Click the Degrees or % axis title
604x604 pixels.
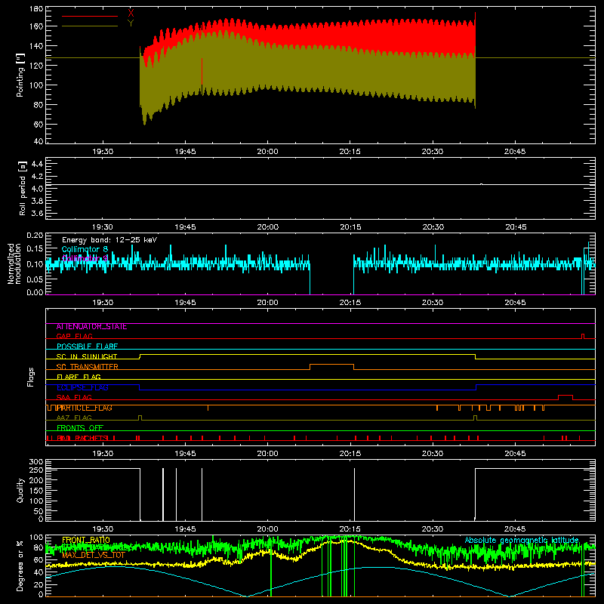click(x=20, y=565)
